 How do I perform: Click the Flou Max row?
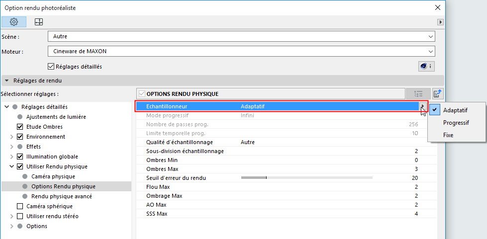pyautogui.click(x=287, y=187)
